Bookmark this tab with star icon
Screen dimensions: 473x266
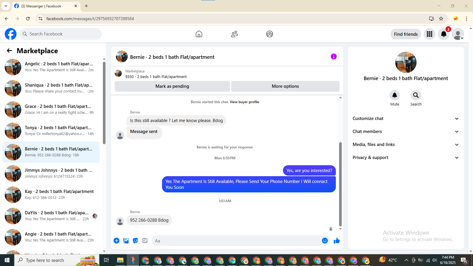[441, 19]
